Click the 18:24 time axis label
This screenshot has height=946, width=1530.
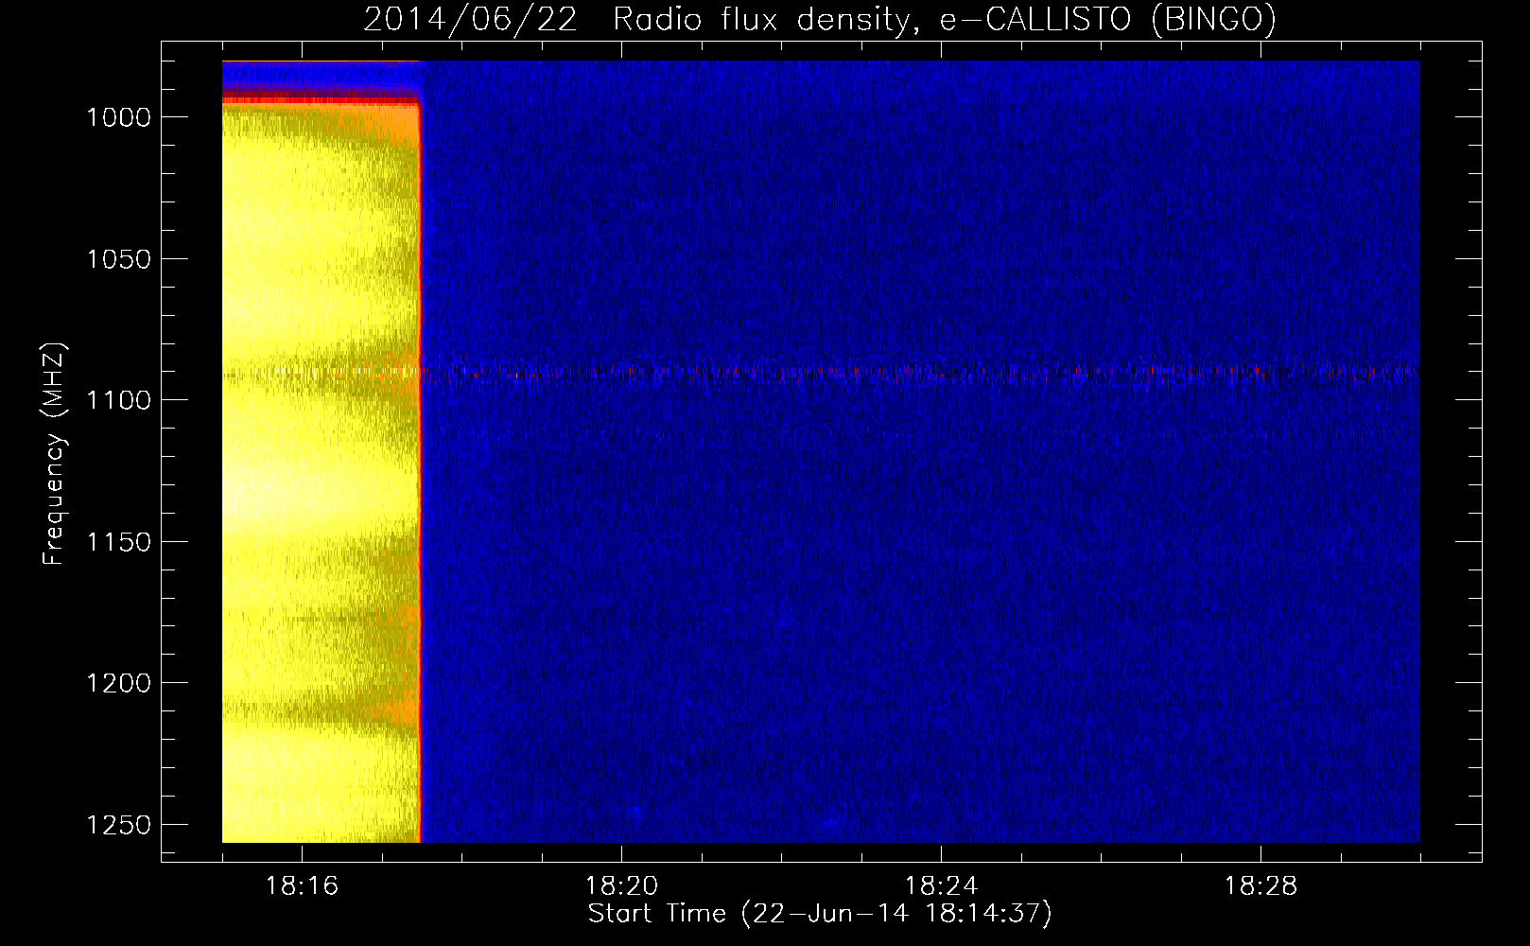(x=941, y=886)
